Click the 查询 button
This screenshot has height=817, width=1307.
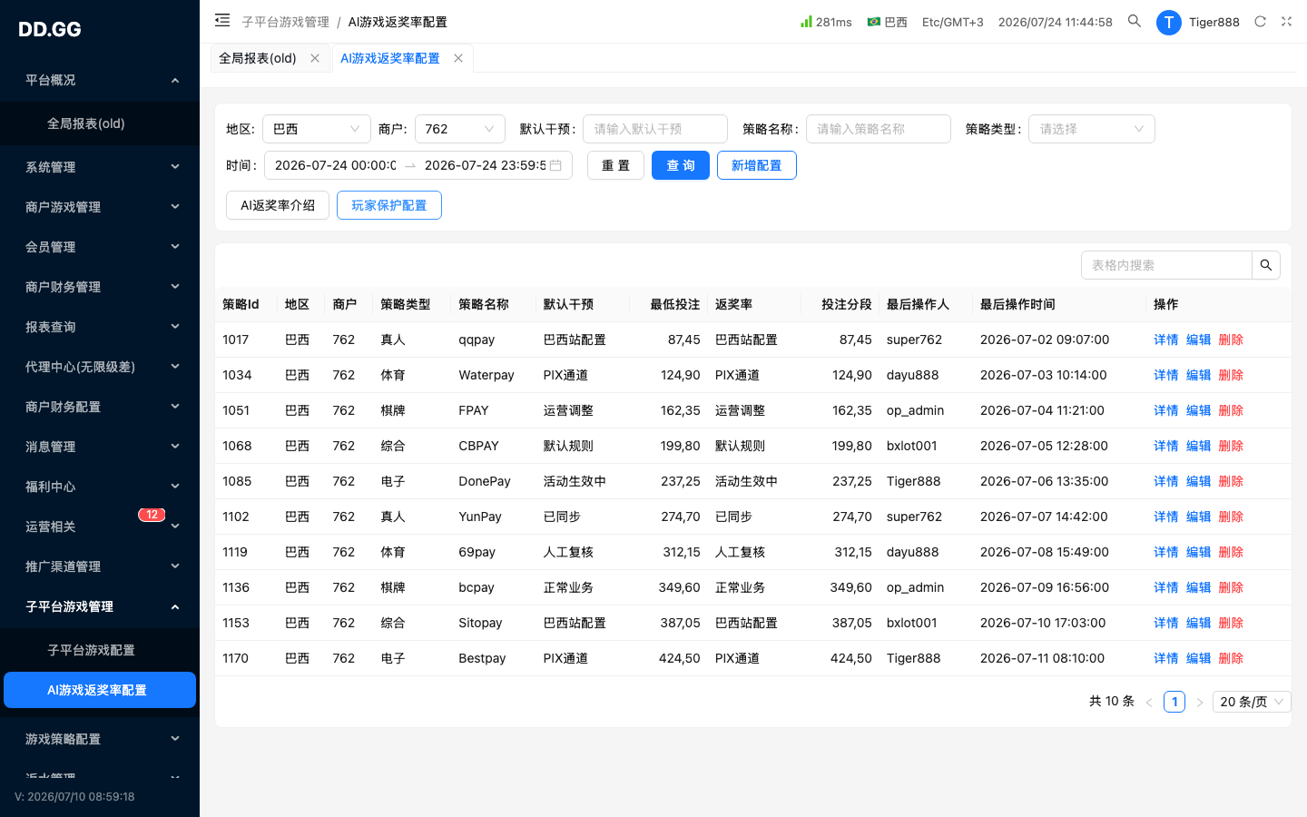(681, 165)
